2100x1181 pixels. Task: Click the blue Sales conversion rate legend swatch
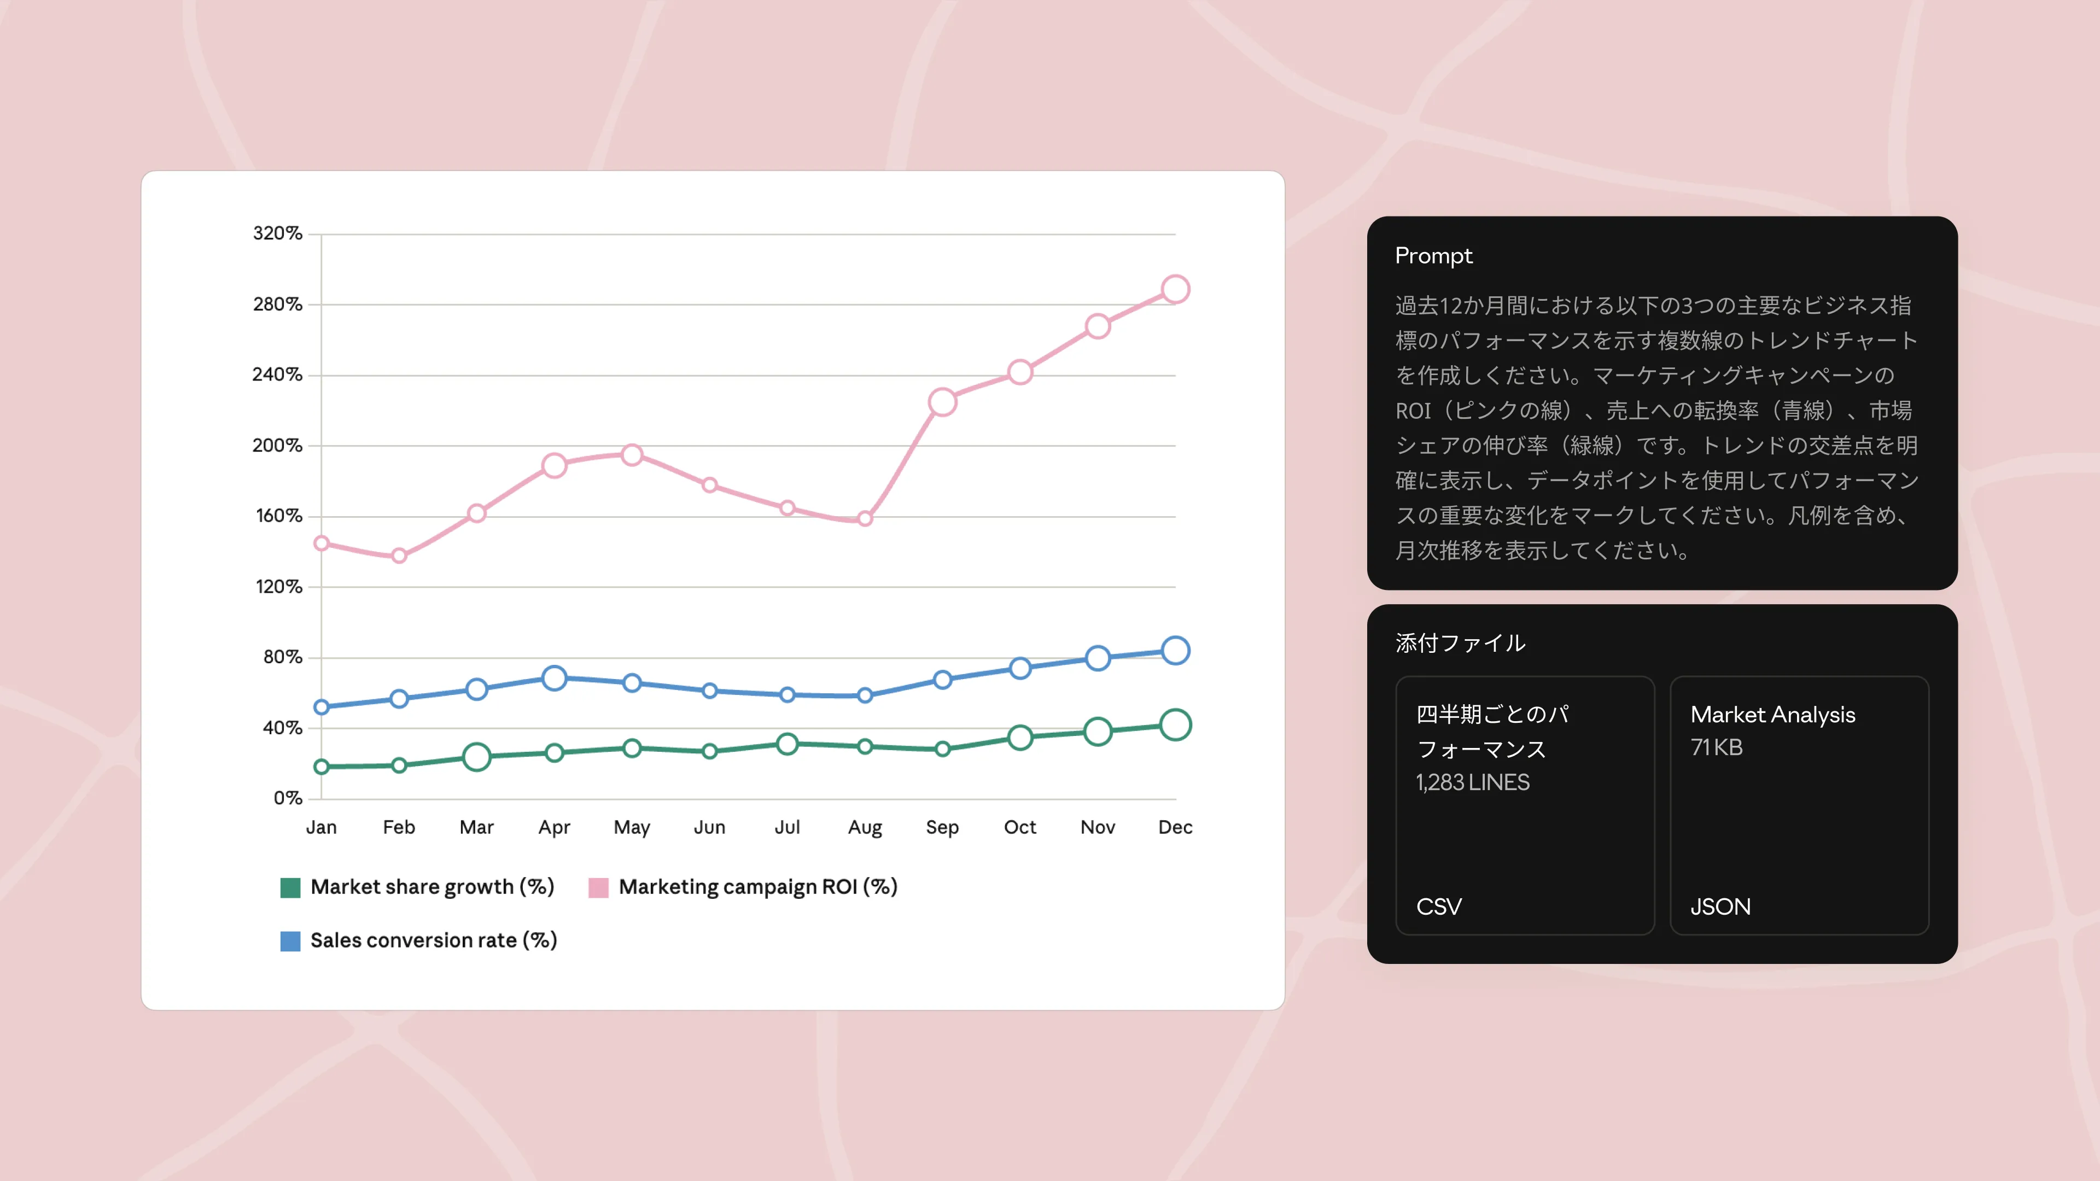pos(290,942)
